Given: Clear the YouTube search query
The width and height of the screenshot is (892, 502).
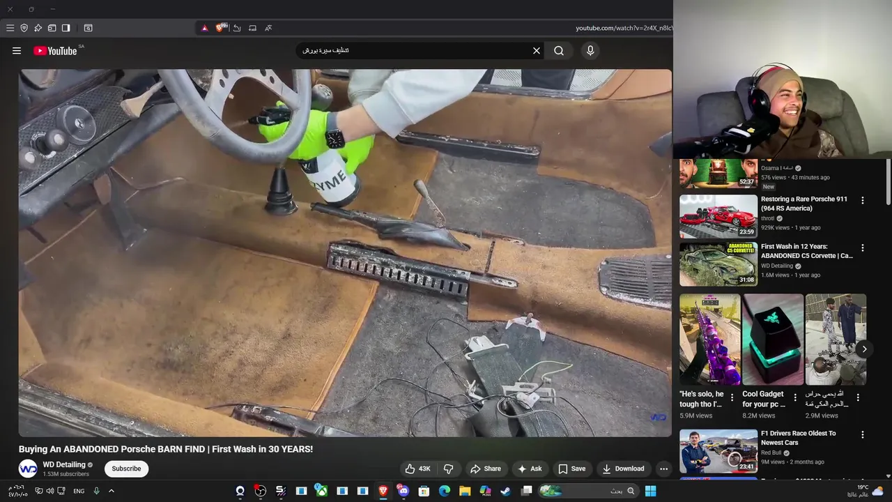Looking at the screenshot, I should pyautogui.click(x=537, y=50).
